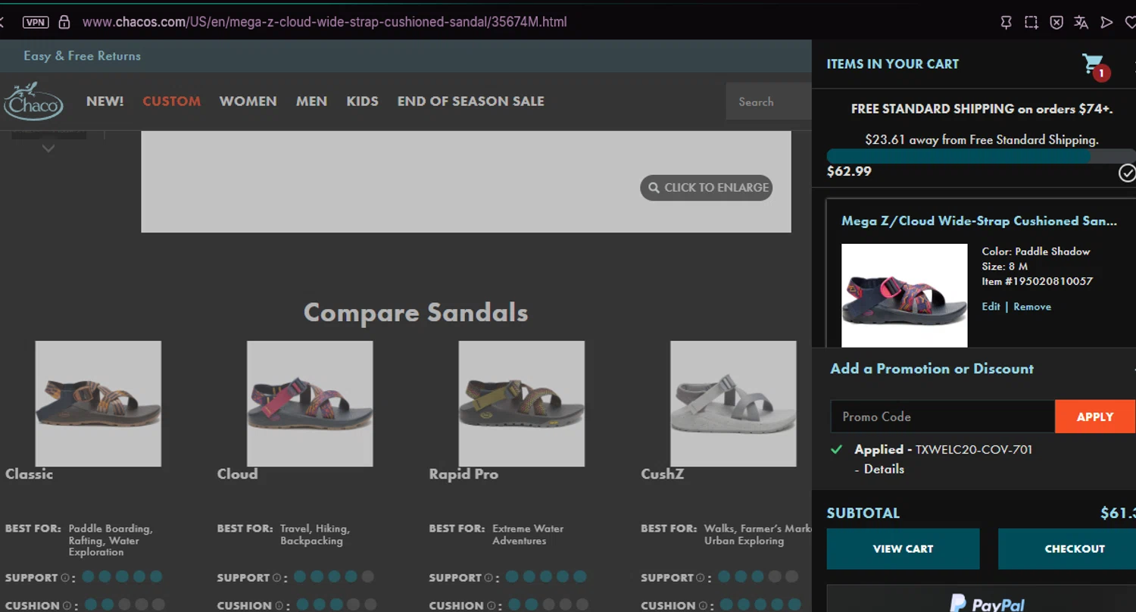Image resolution: width=1136 pixels, height=612 pixels.
Task: Click the info icon next to CushZ SUPPORT
Action: pyautogui.click(x=701, y=578)
